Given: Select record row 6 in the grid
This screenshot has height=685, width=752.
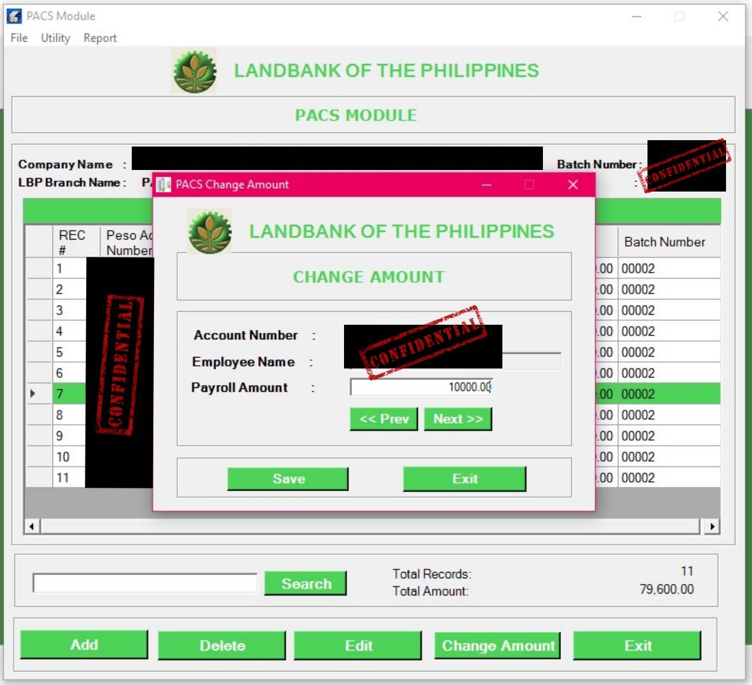Looking at the screenshot, I should coord(373,373).
